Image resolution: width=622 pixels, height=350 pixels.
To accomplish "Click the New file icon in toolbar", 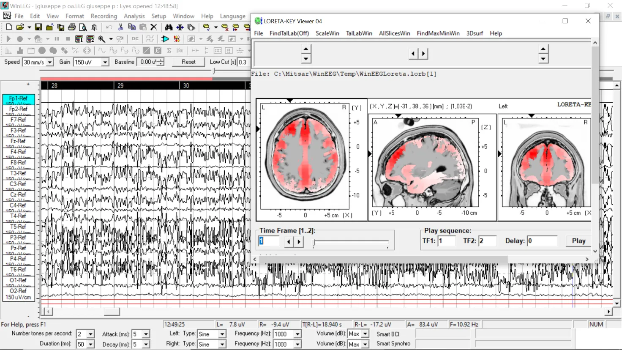I will [x=9, y=27].
